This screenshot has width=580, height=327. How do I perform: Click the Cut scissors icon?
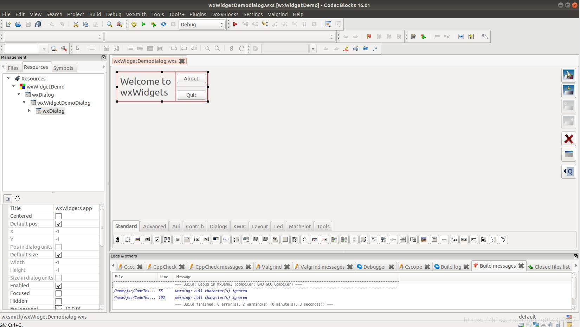76,24
